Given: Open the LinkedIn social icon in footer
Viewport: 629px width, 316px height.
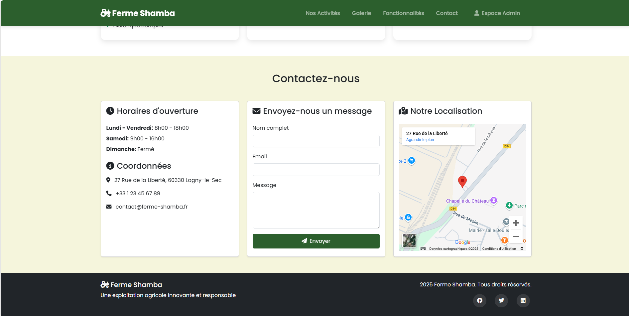Looking at the screenshot, I should tap(523, 300).
